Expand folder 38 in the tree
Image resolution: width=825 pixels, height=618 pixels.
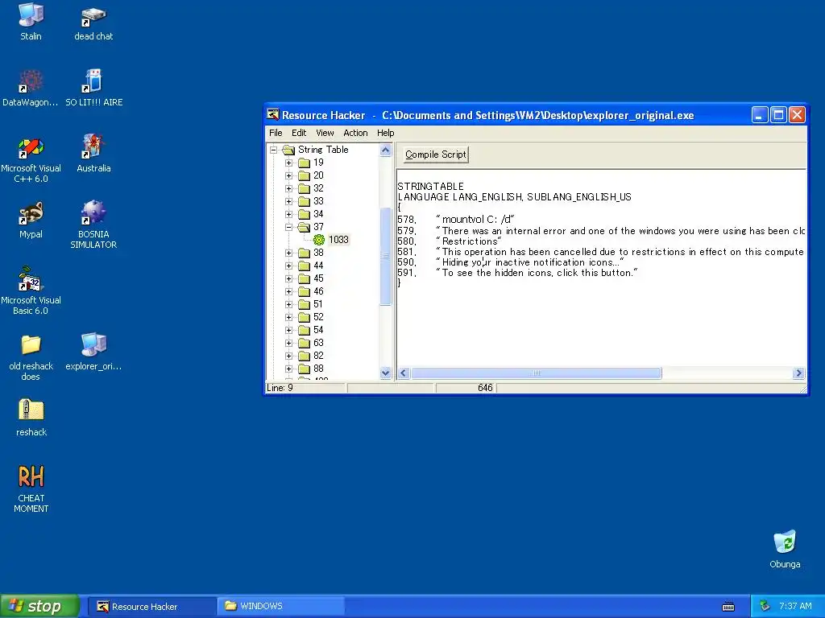289,253
